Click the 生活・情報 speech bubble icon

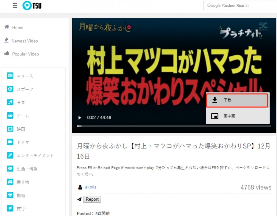pos(10,168)
